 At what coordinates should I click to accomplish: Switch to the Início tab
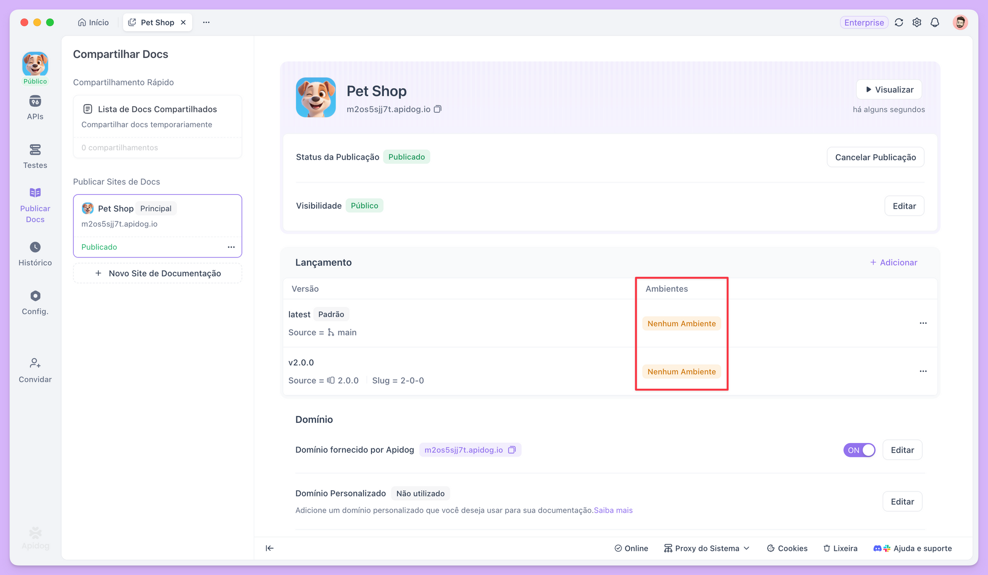tap(93, 22)
